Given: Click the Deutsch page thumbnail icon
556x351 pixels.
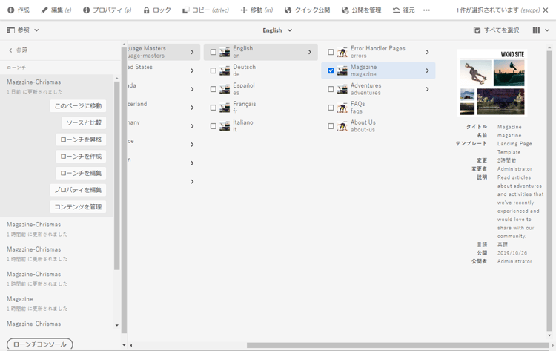Looking at the screenshot, I should tap(225, 70).
